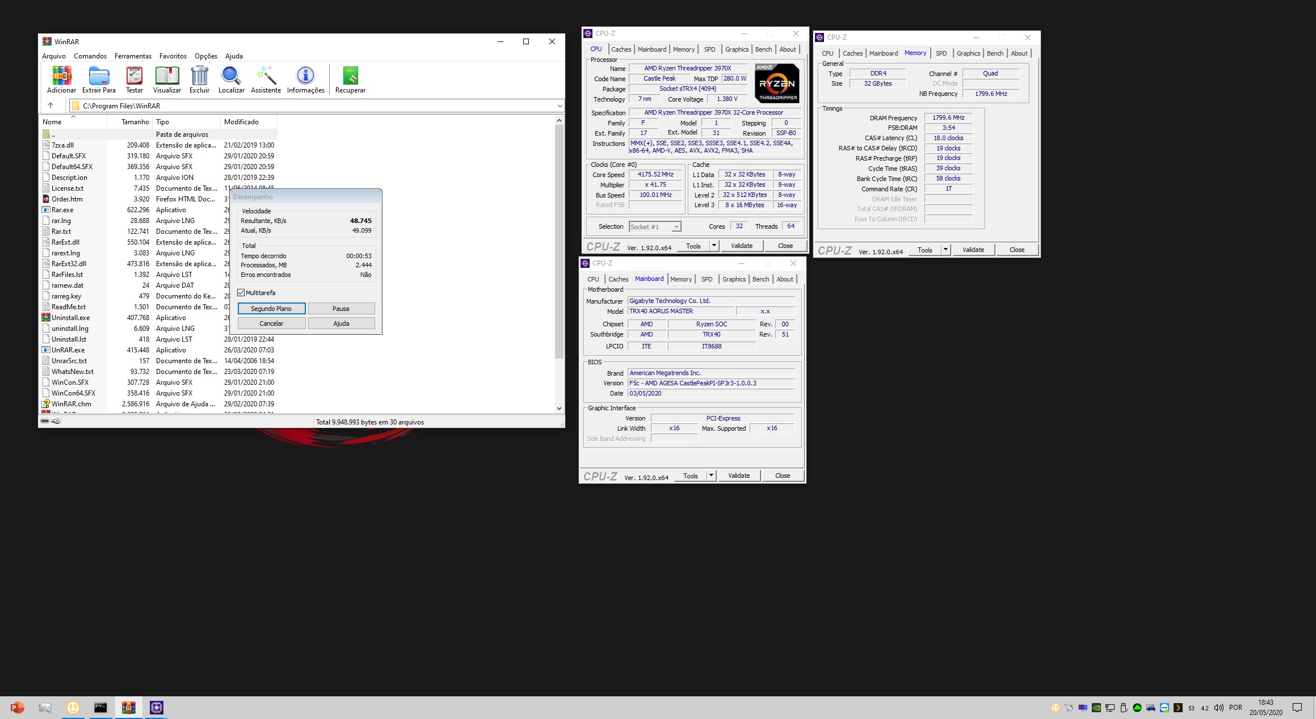Open Tools dropdown arrow in Mainboard window
The height and width of the screenshot is (719, 1316).
pyautogui.click(x=711, y=476)
